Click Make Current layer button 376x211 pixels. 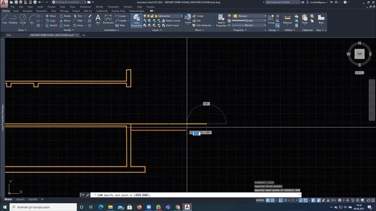click(171, 21)
